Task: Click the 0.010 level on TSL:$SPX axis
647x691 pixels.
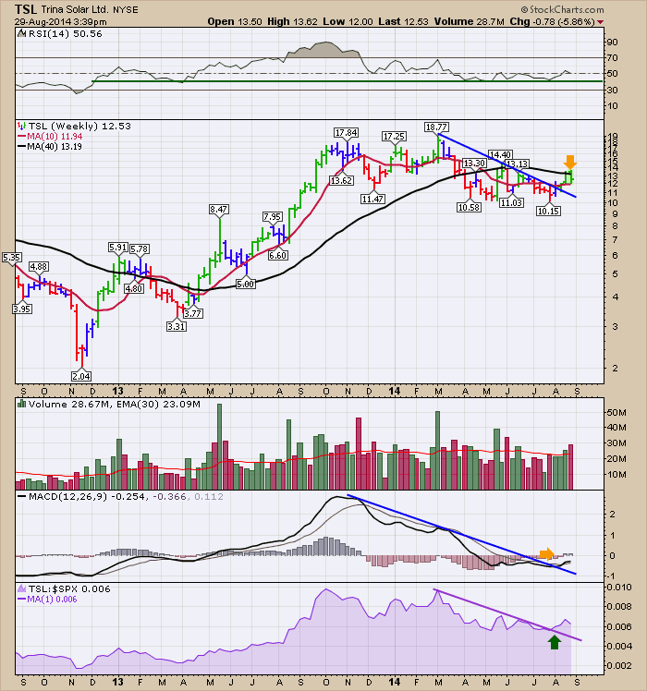Action: tap(619, 588)
